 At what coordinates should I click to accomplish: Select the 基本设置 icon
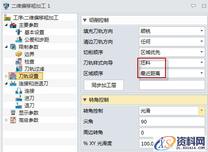click(x=19, y=32)
